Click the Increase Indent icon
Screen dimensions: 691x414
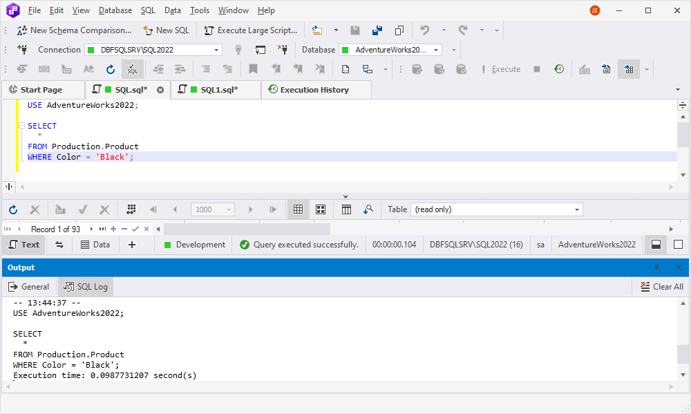180,69
